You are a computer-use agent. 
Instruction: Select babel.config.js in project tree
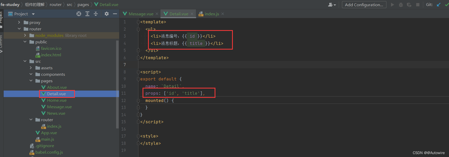click(49, 152)
